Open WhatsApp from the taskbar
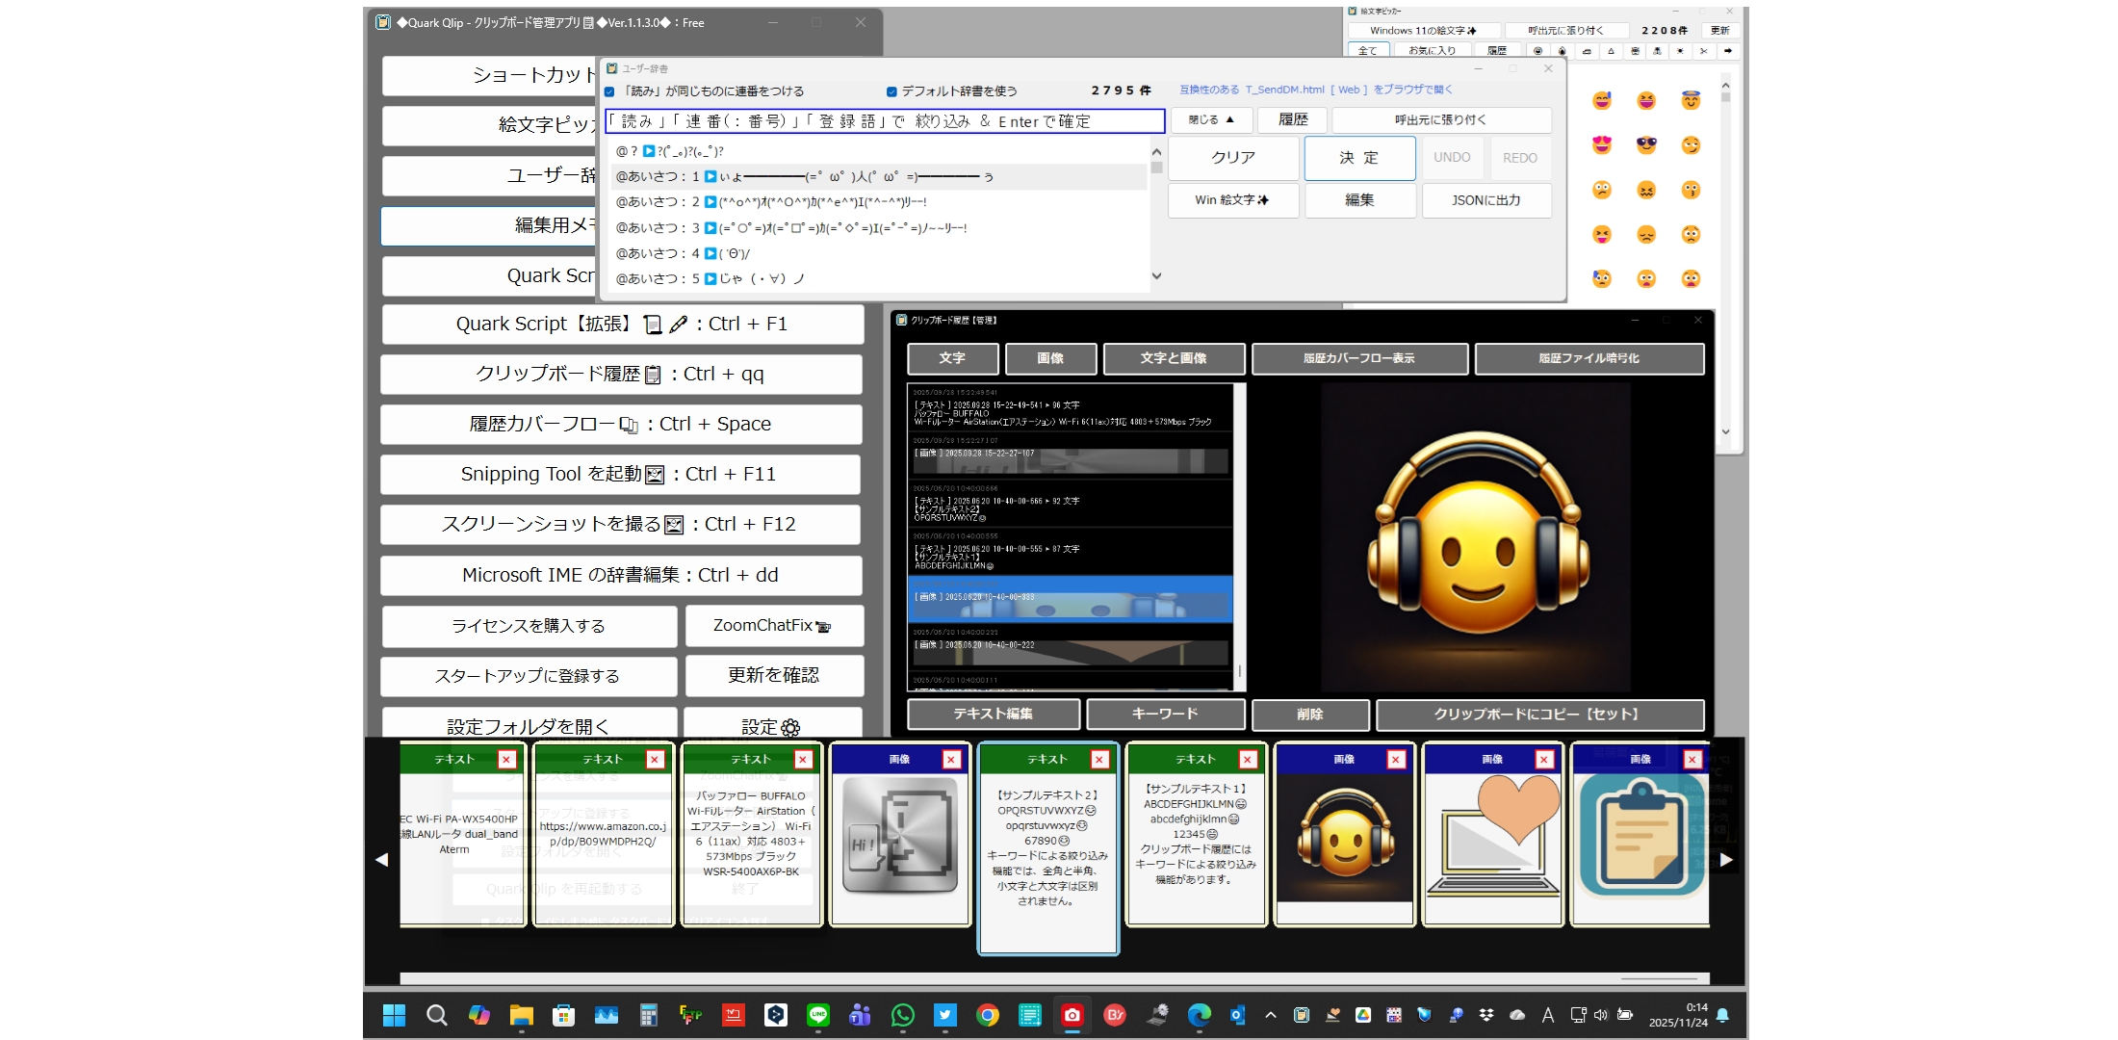This screenshot has width=2118, height=1040. click(x=902, y=1015)
